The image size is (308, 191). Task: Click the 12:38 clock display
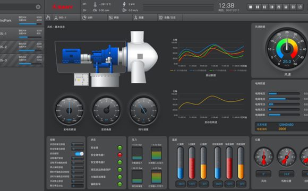click(x=226, y=5)
